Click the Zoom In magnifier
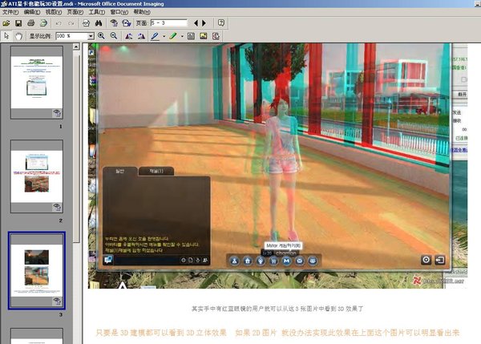Viewport: 481px width, 344px height. 101,36
